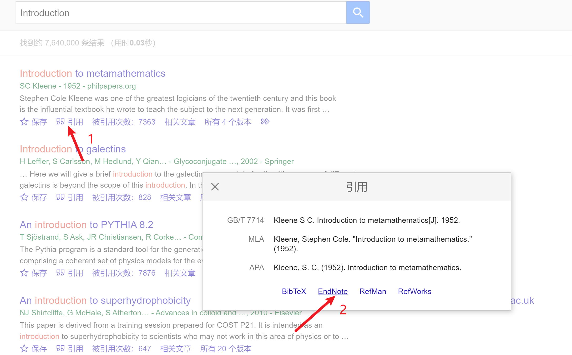Click the cite quote icon under PYTHIA 8.2 result
572x355 pixels.
pos(60,273)
